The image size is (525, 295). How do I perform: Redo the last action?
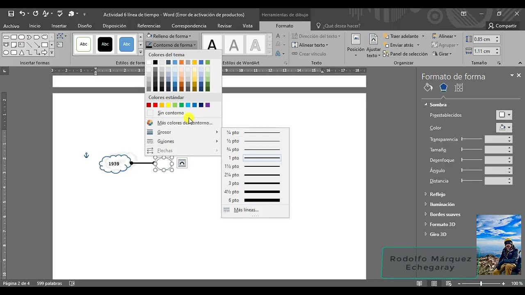[x=36, y=14]
